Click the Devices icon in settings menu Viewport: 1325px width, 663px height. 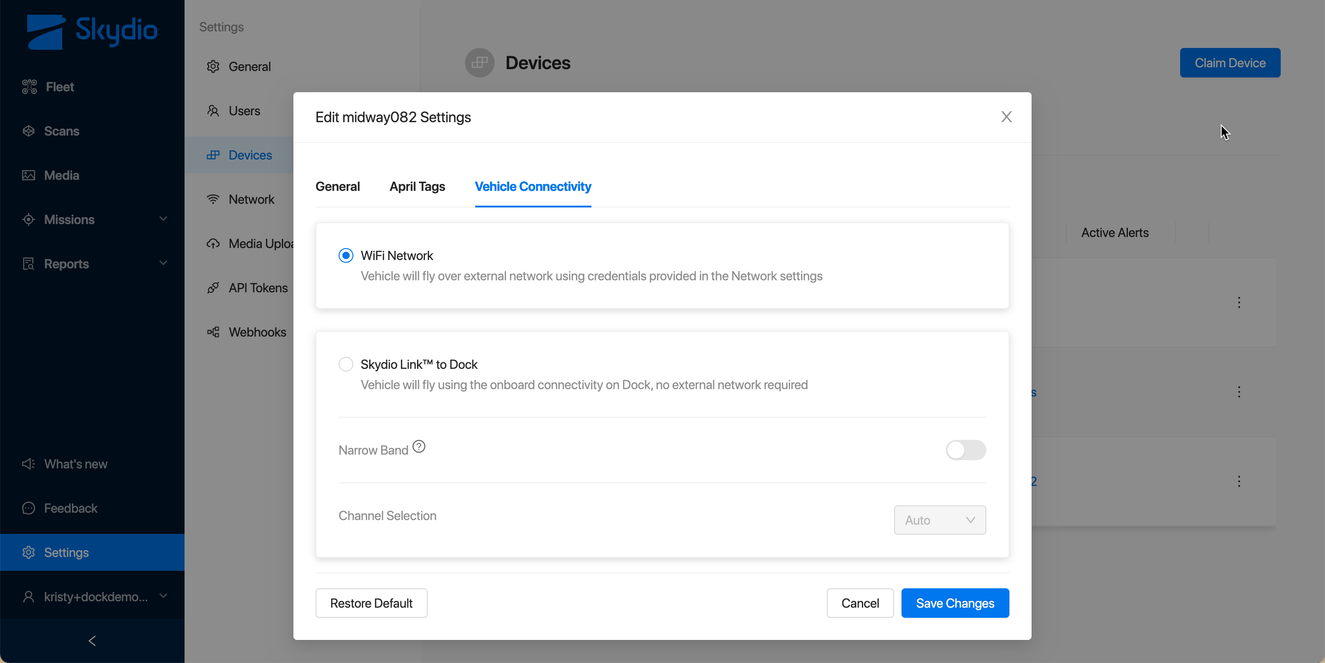pos(213,155)
